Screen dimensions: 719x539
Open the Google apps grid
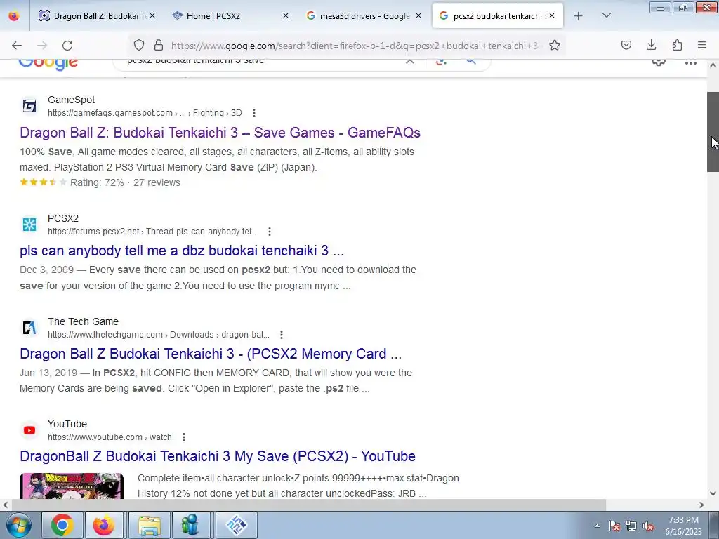coord(691,62)
